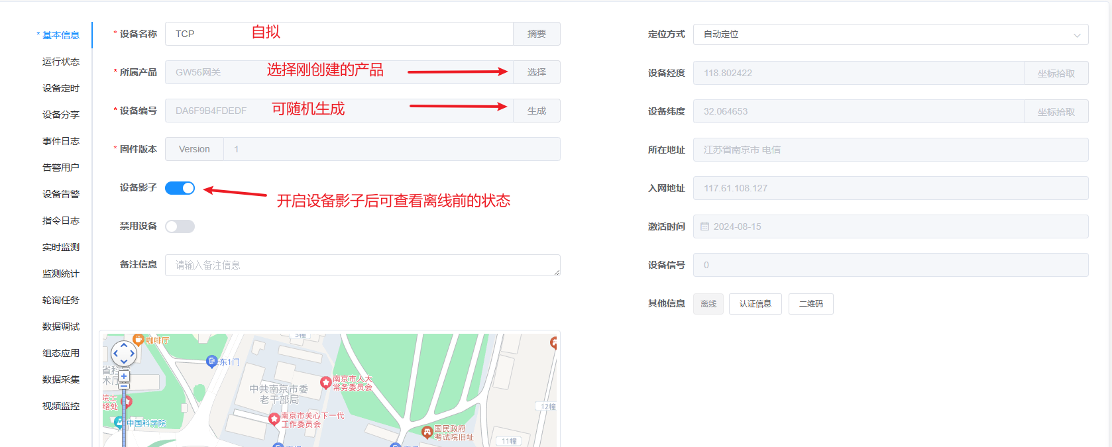Pan the map right with the right arrow
Image resolution: width=1112 pixels, height=447 pixels.
[133, 354]
